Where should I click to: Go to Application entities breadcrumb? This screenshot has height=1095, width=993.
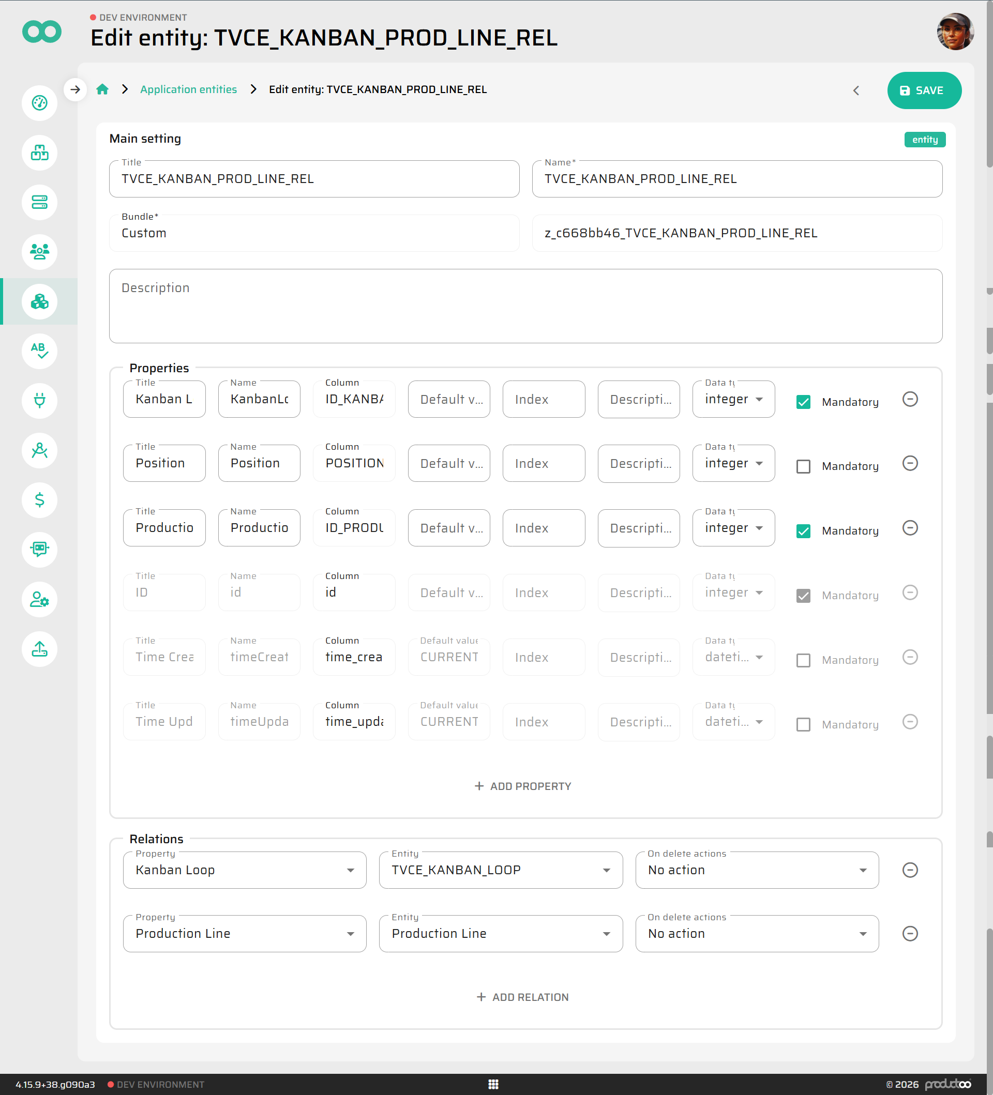[x=188, y=89]
